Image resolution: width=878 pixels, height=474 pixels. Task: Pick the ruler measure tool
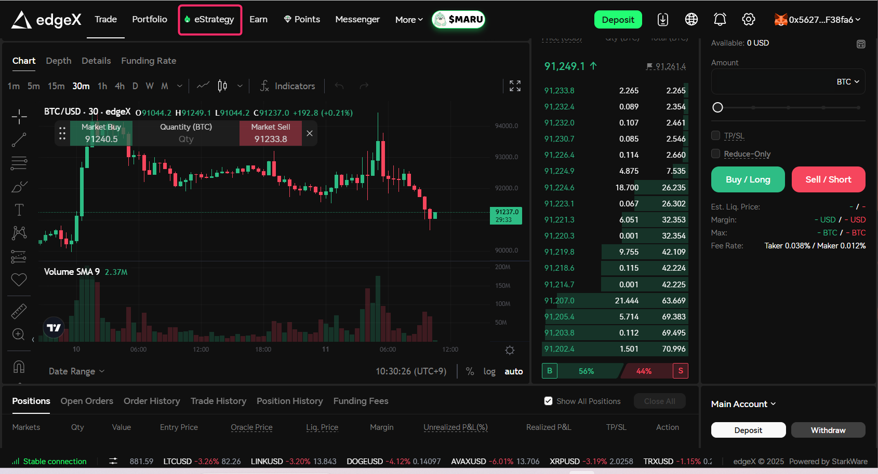pos(19,311)
